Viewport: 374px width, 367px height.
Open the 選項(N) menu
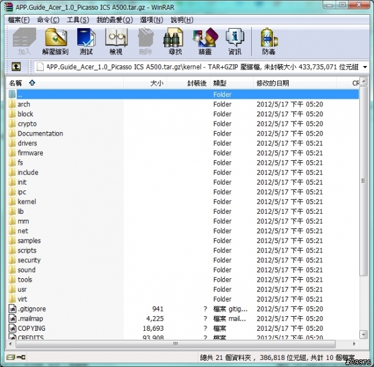coord(152,20)
